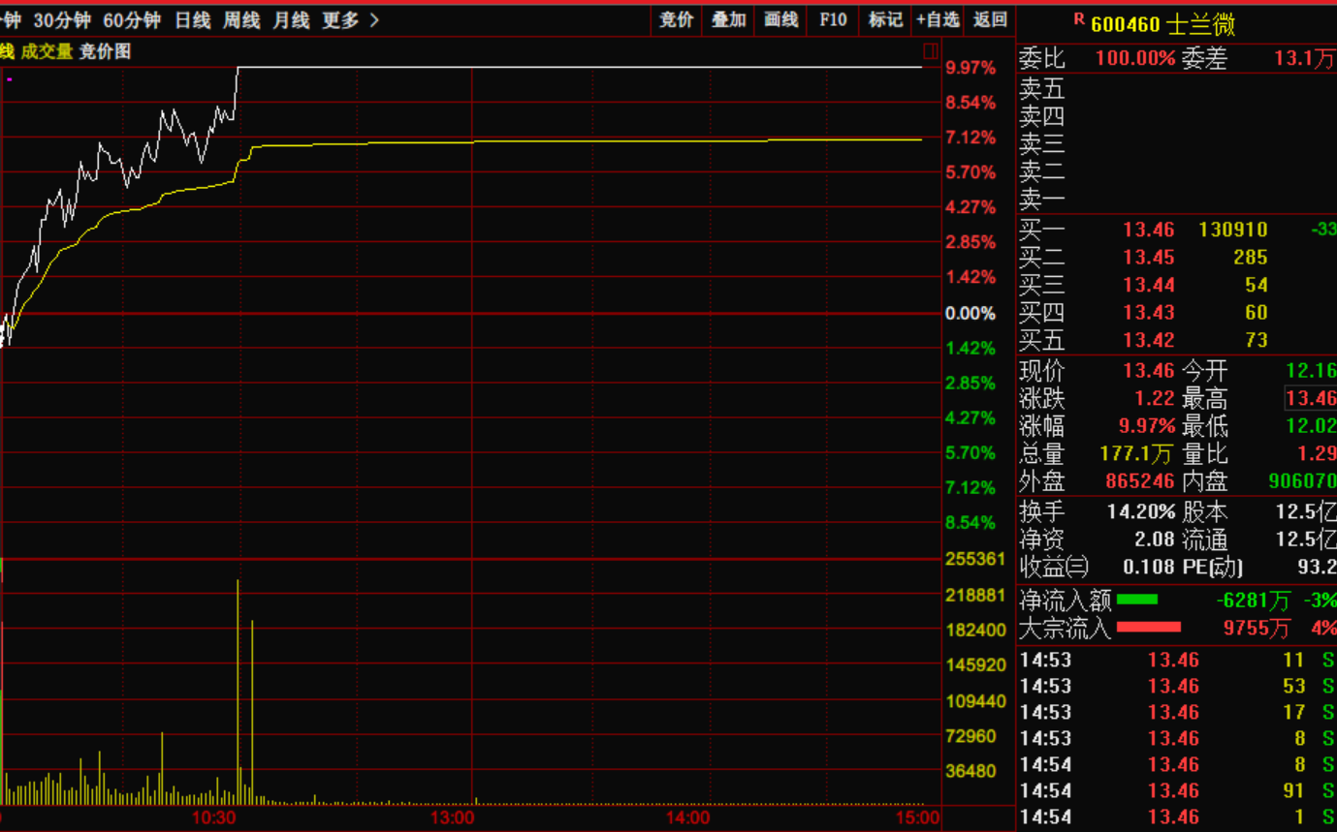Select the 卖三 order row
This screenshot has height=832, width=1337.
coord(1176,144)
